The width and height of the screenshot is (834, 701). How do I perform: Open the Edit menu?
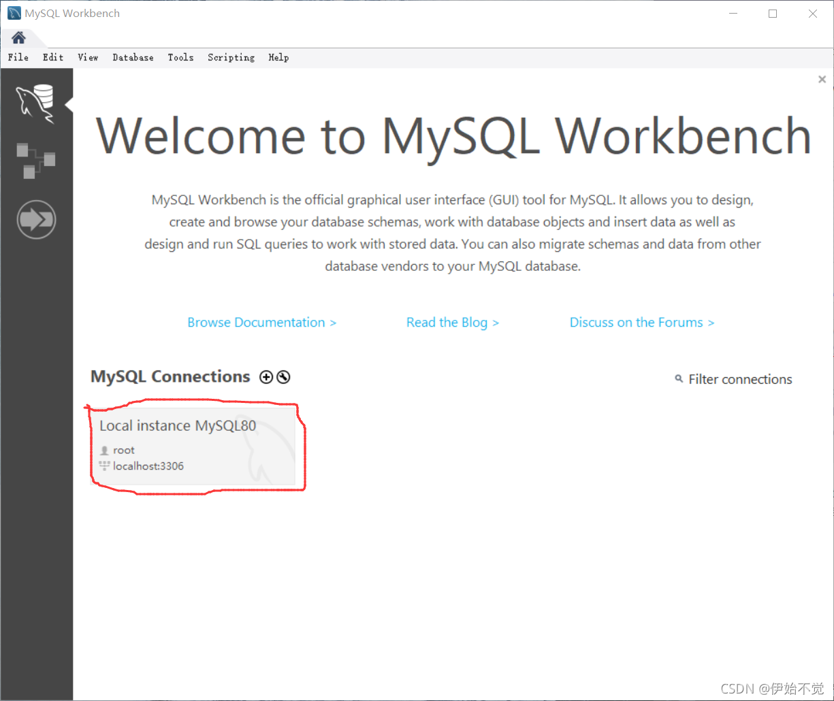[x=53, y=57]
